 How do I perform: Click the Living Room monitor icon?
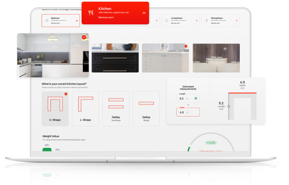pos(166,20)
